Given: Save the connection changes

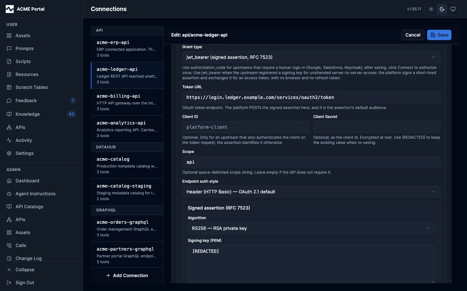Looking at the screenshot, I should pyautogui.click(x=439, y=35).
